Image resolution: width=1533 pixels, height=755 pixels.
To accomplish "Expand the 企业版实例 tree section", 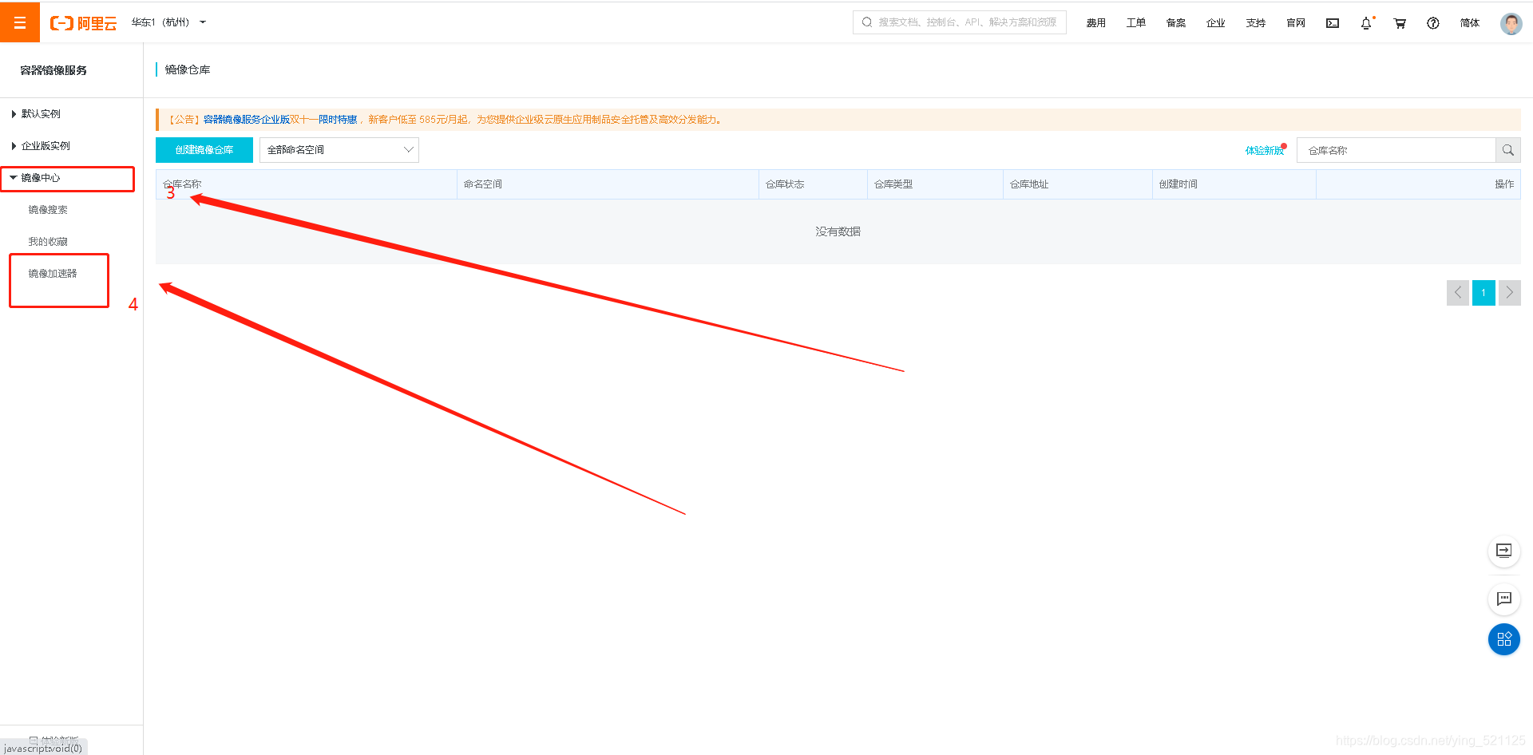I will pyautogui.click(x=42, y=146).
